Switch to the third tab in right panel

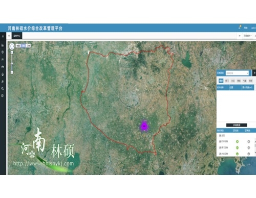pos(233,81)
